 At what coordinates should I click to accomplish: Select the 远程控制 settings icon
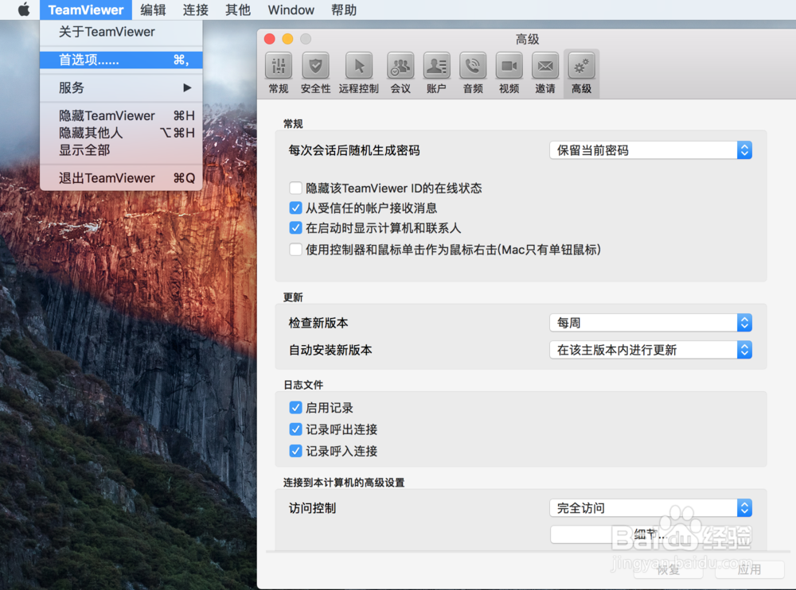coord(358,73)
